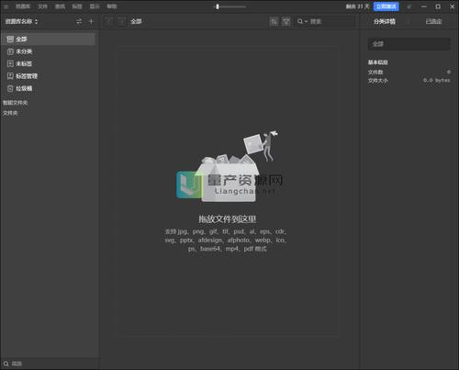Click the 标签管理 tag icon
The width and height of the screenshot is (459, 370).
pos(10,76)
